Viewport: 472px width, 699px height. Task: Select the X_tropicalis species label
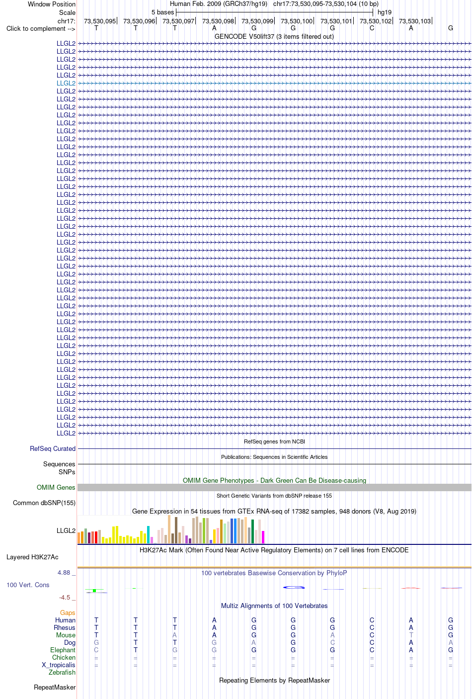pyautogui.click(x=59, y=665)
